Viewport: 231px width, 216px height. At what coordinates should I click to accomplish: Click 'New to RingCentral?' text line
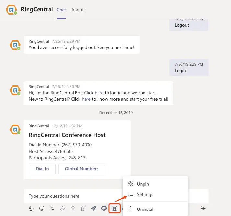tap(98, 99)
